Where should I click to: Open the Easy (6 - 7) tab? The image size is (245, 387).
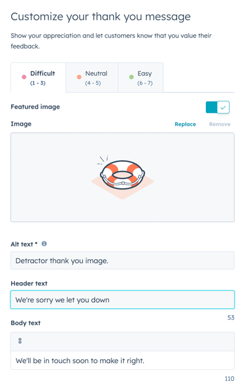tap(141, 77)
